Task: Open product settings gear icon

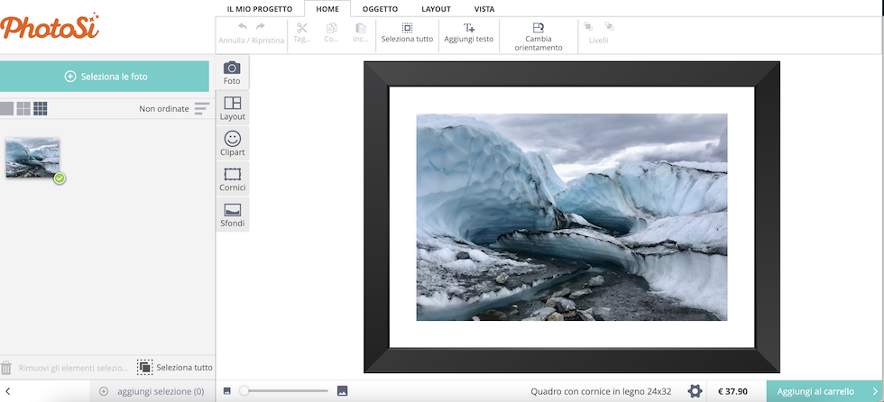Action: pyautogui.click(x=695, y=391)
